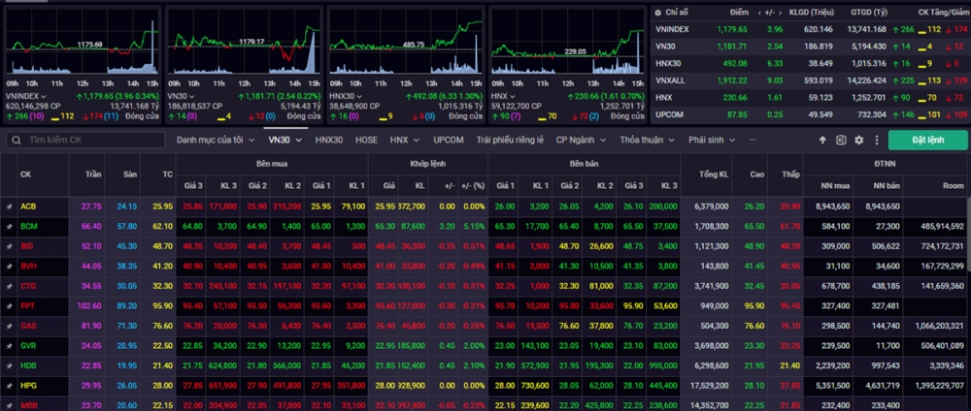Click the upward arrow icon in toolbar

point(822,141)
